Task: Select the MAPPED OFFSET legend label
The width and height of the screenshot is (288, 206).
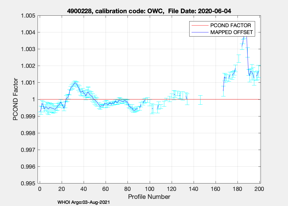Action: [x=231, y=32]
